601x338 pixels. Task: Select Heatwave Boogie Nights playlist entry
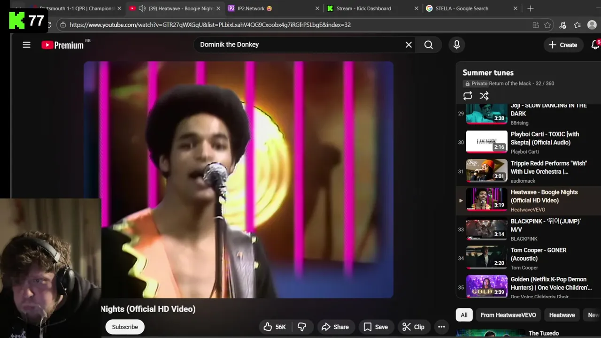coord(528,200)
